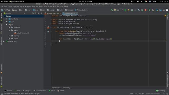169x95 pixels.
Task: Open the Build menu
Action: point(41,6)
